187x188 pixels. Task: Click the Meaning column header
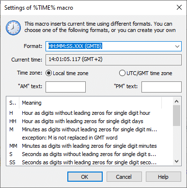pyautogui.click(x=90, y=103)
